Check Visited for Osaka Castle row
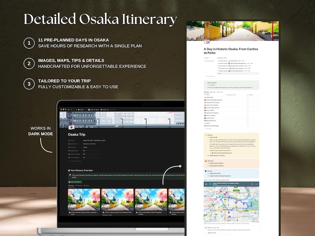 tap(248, 97)
